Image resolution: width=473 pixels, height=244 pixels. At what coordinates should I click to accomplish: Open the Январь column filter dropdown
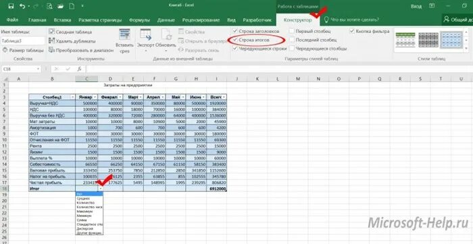[x=95, y=97]
